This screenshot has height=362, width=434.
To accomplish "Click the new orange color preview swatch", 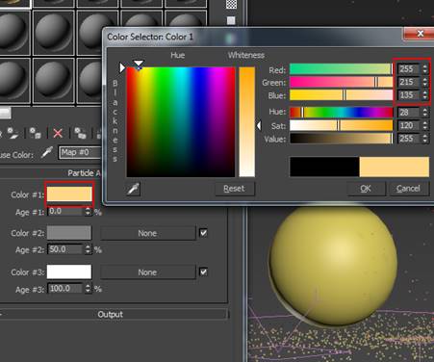I will tap(395, 167).
